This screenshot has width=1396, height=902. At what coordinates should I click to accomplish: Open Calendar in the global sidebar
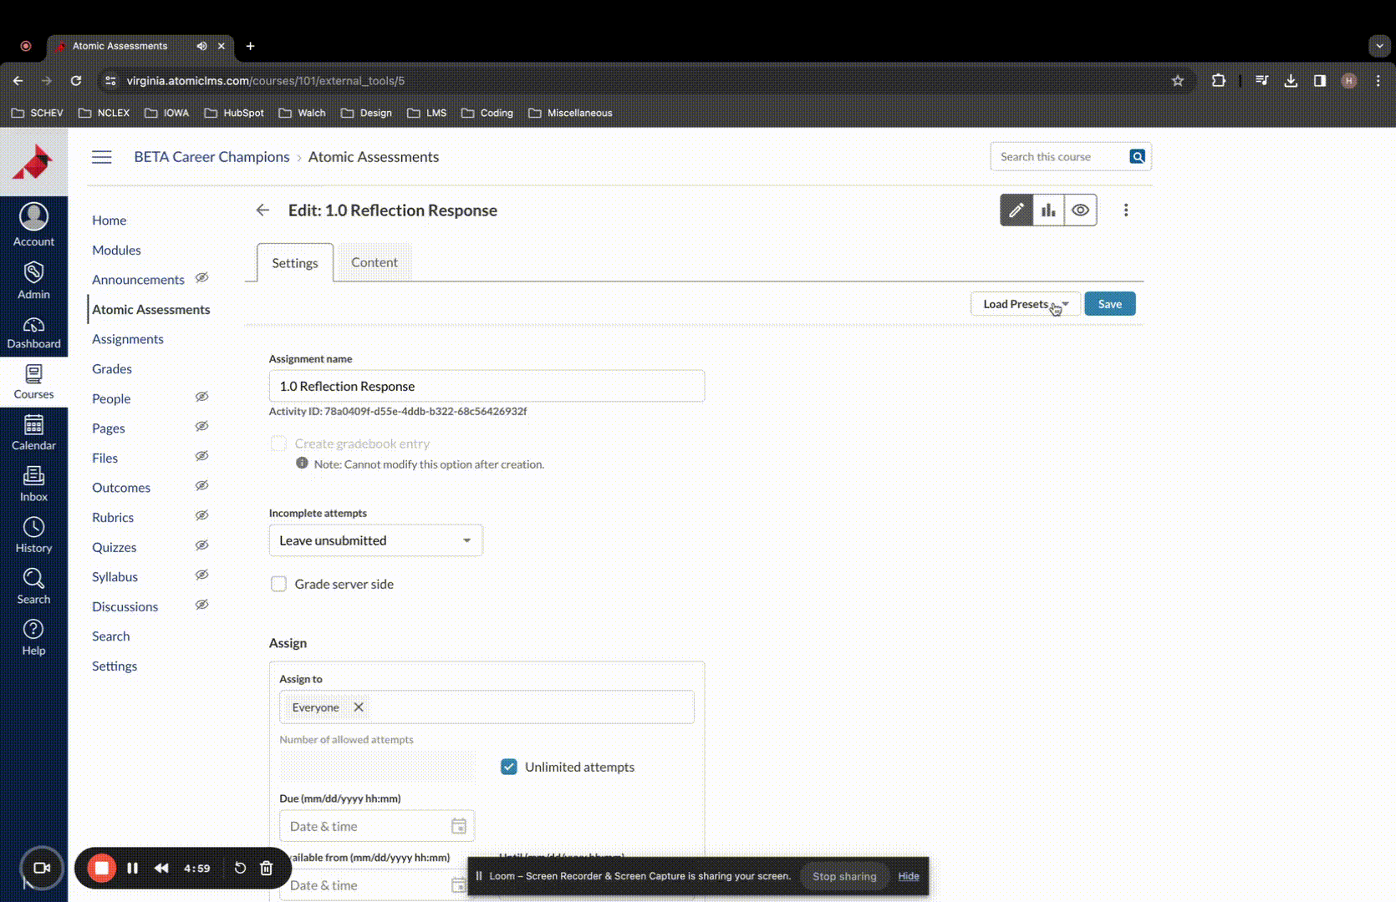[33, 433]
